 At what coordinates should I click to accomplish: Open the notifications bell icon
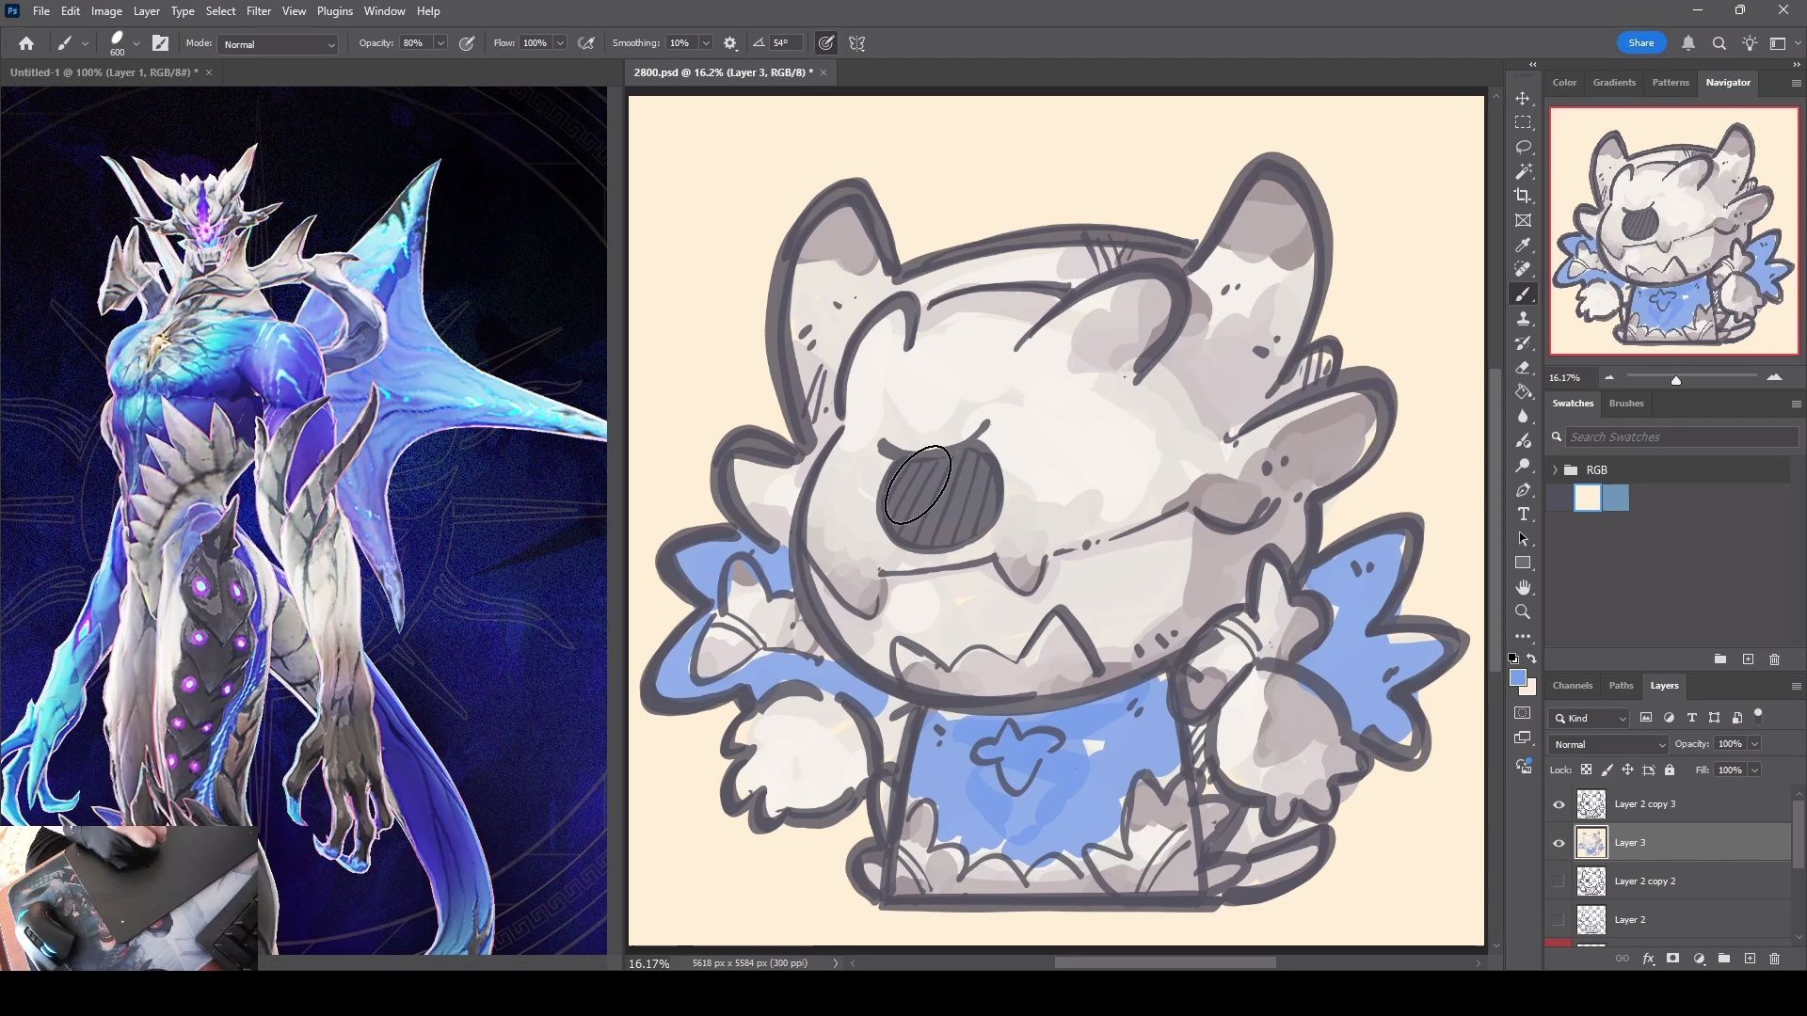tap(1688, 43)
